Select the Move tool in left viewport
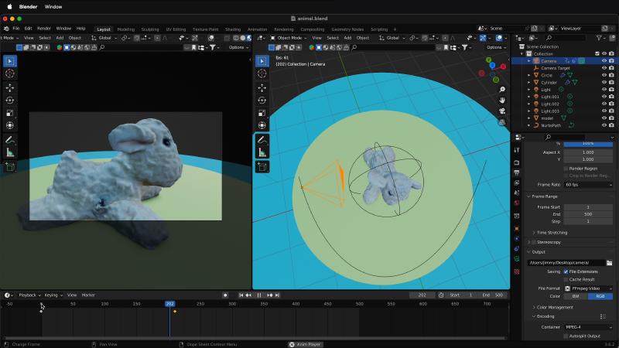 coord(10,87)
